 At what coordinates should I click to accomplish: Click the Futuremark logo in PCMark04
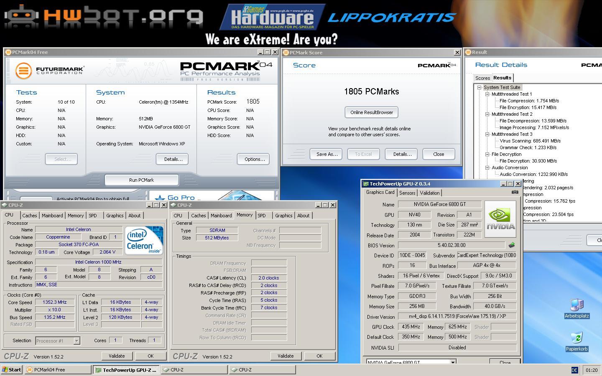pyautogui.click(x=50, y=70)
